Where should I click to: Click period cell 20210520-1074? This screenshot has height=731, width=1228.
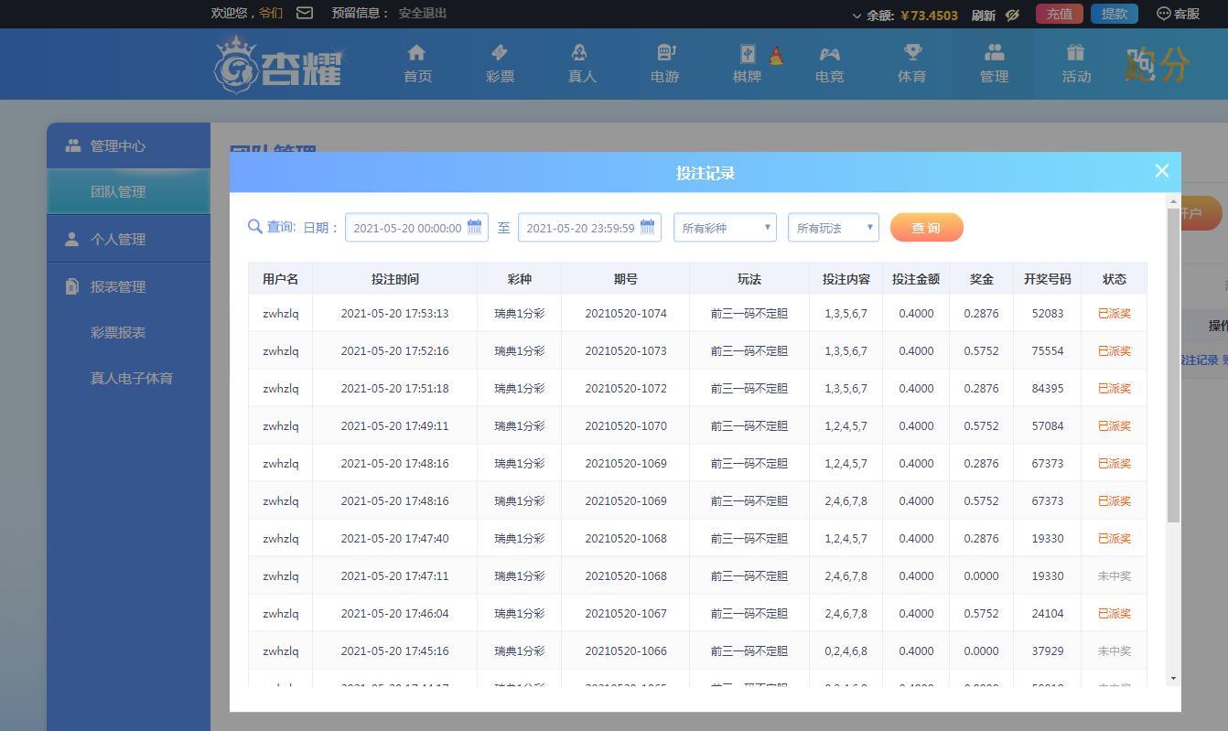point(626,313)
